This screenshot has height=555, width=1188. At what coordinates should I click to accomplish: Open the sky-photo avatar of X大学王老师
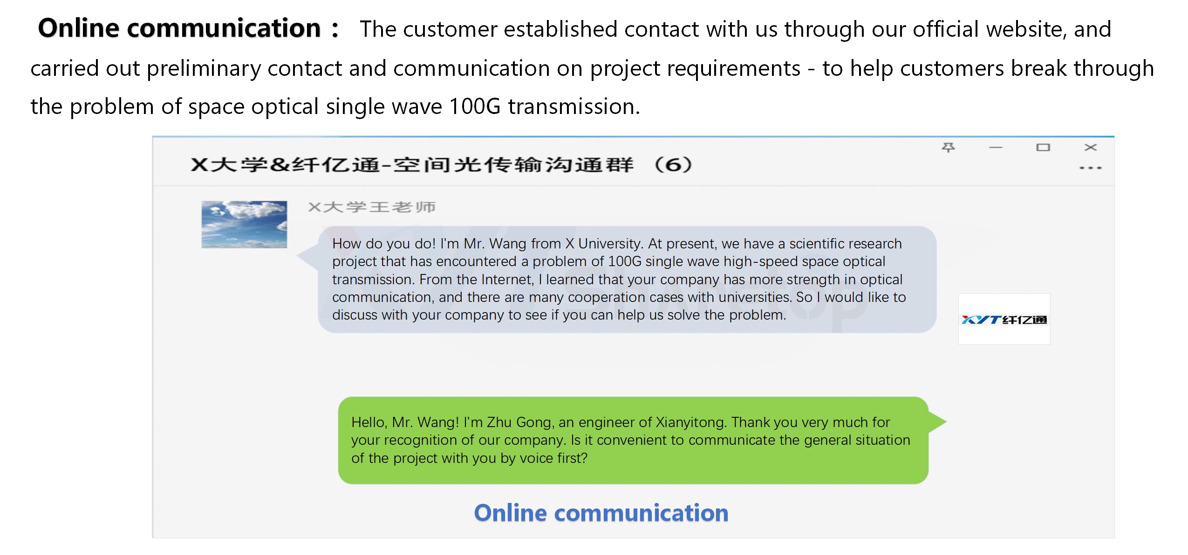click(x=244, y=224)
